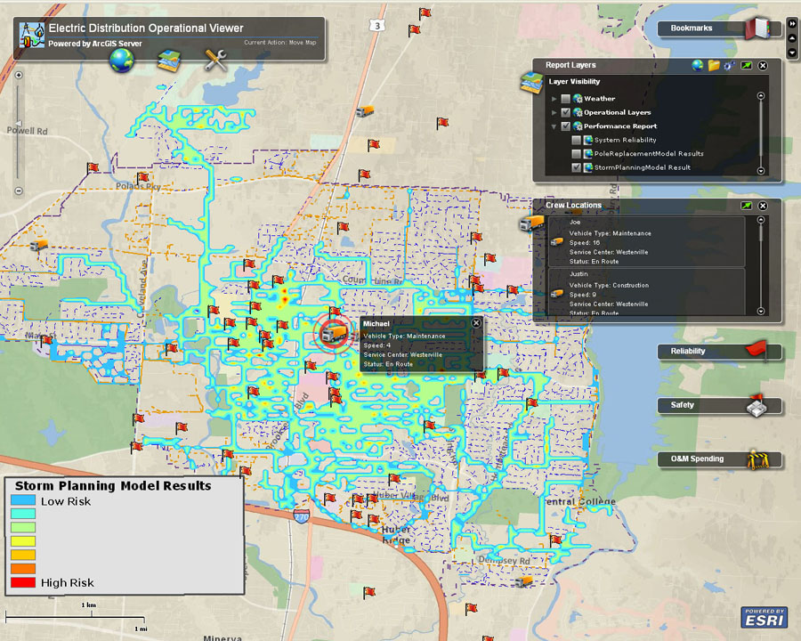Click the map zoom slider handle
The width and height of the screenshot is (801, 641).
(19, 124)
